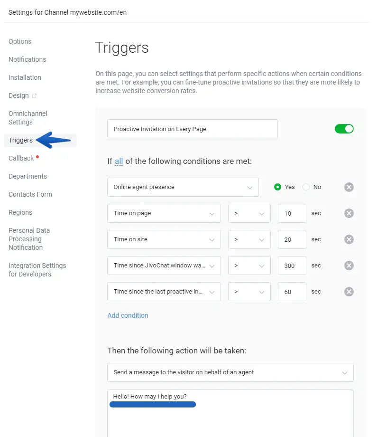Remove the Time on site condition
The height and width of the screenshot is (437, 377).
point(349,239)
